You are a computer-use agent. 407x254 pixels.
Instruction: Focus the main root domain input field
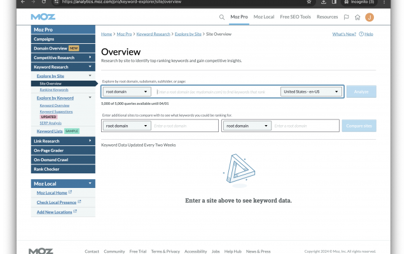click(x=216, y=91)
